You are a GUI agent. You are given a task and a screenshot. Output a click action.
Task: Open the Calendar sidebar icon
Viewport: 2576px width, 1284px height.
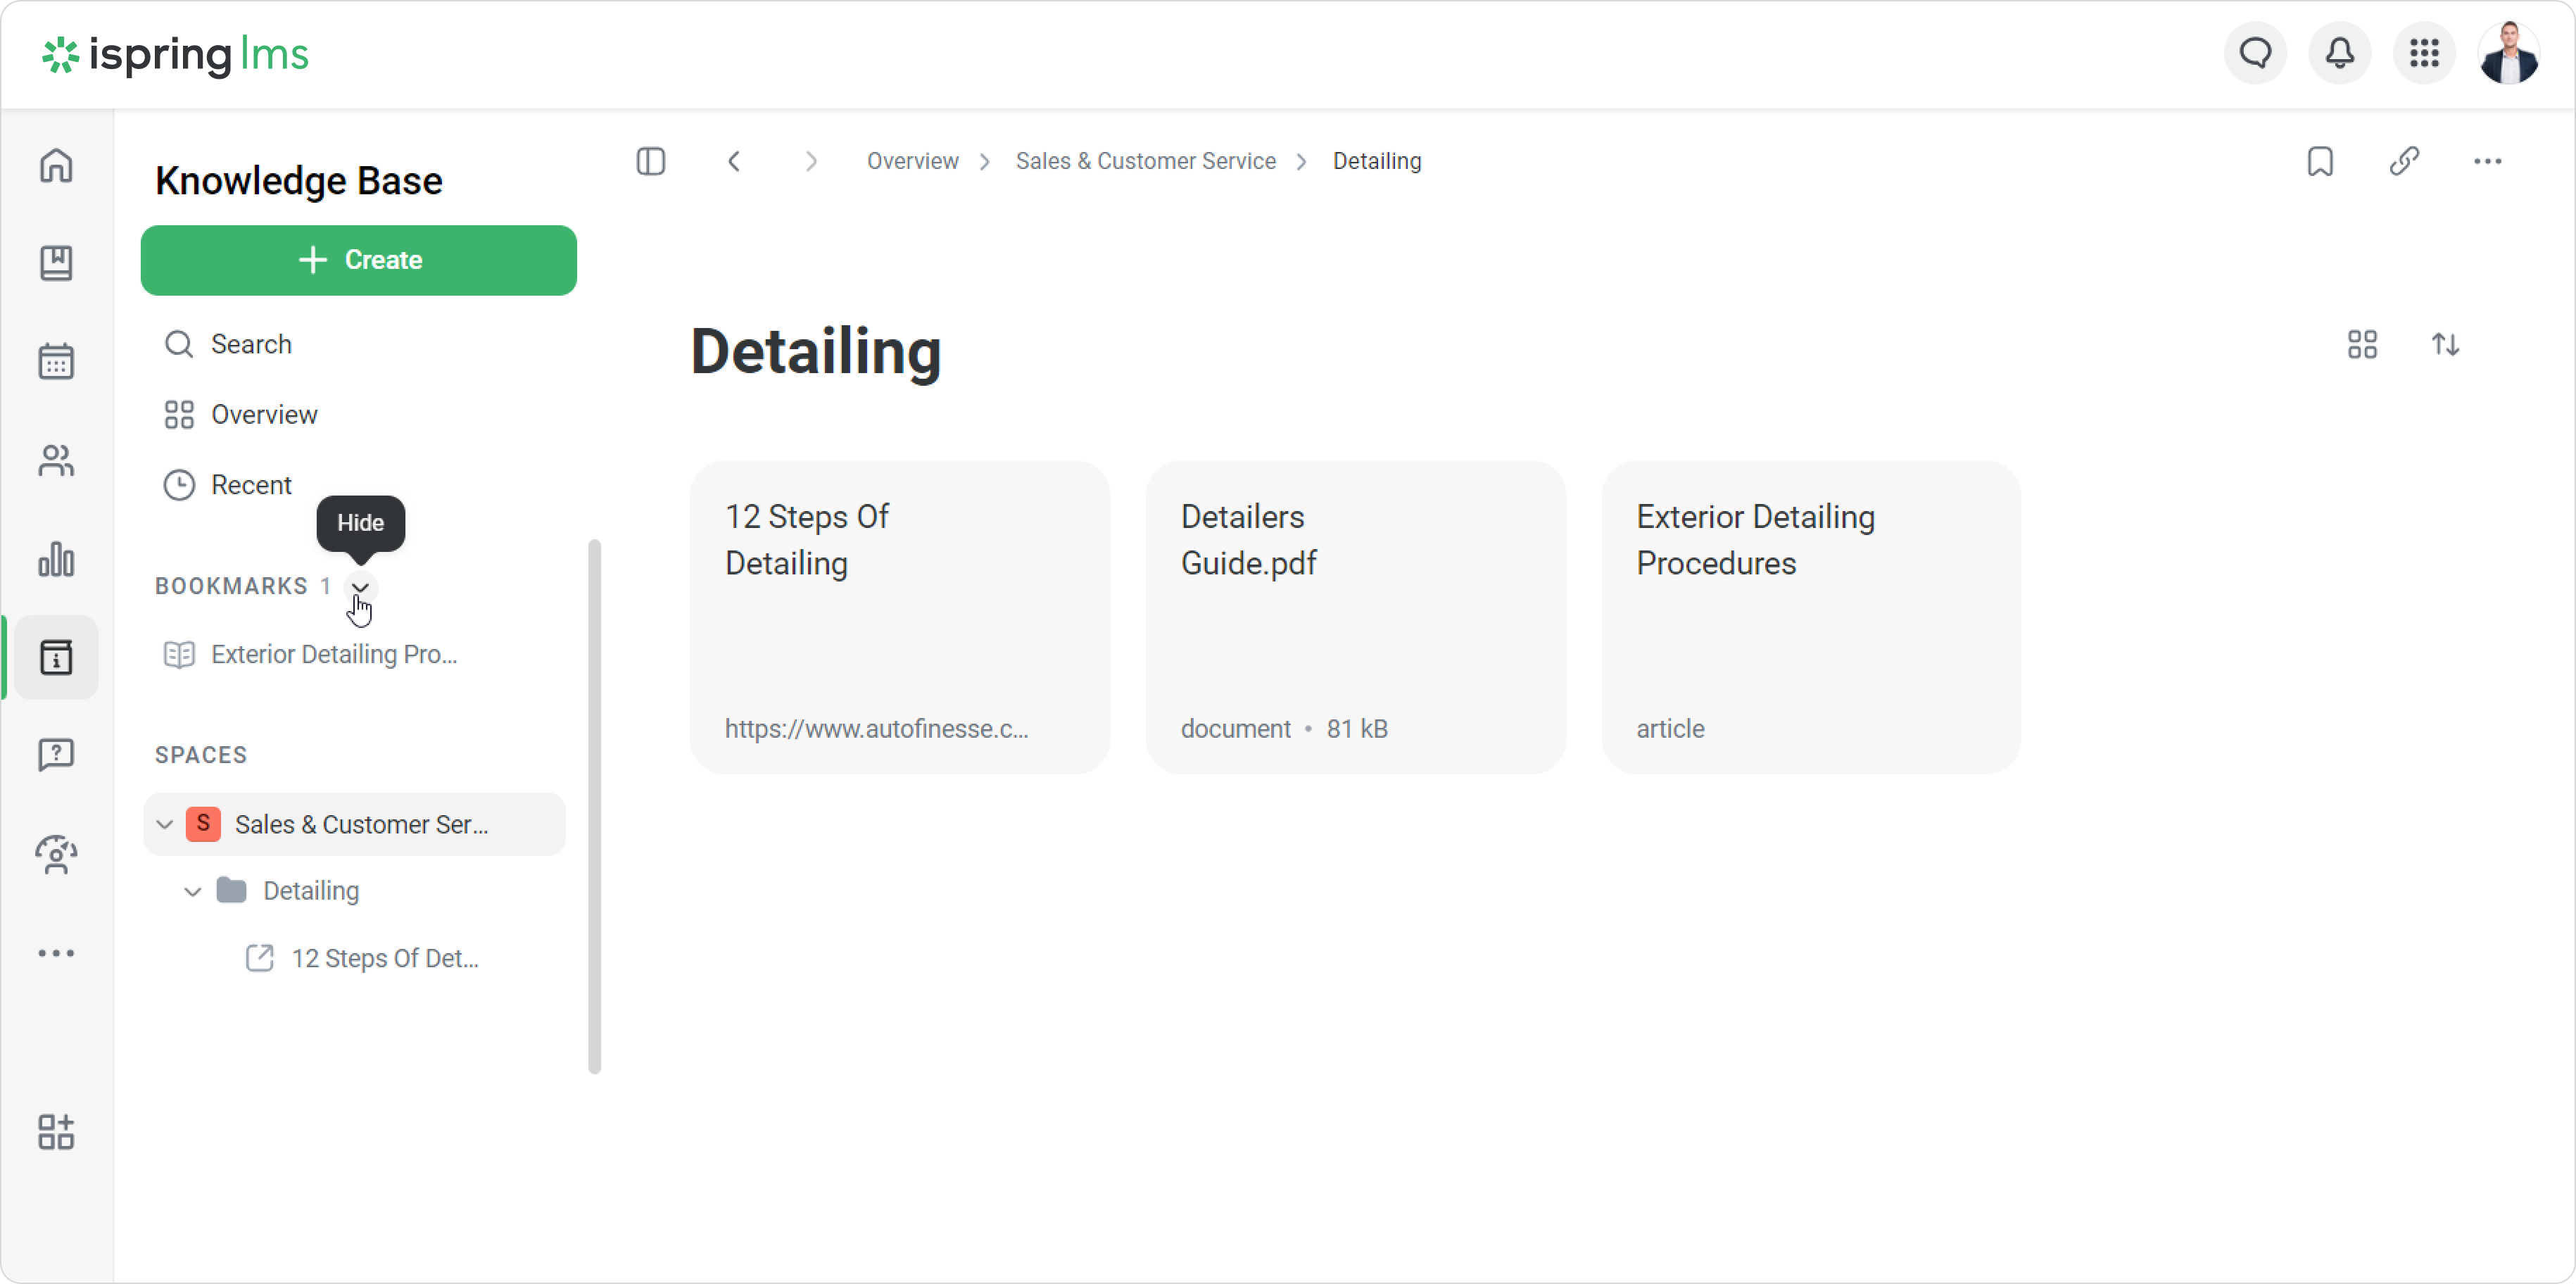click(x=56, y=361)
